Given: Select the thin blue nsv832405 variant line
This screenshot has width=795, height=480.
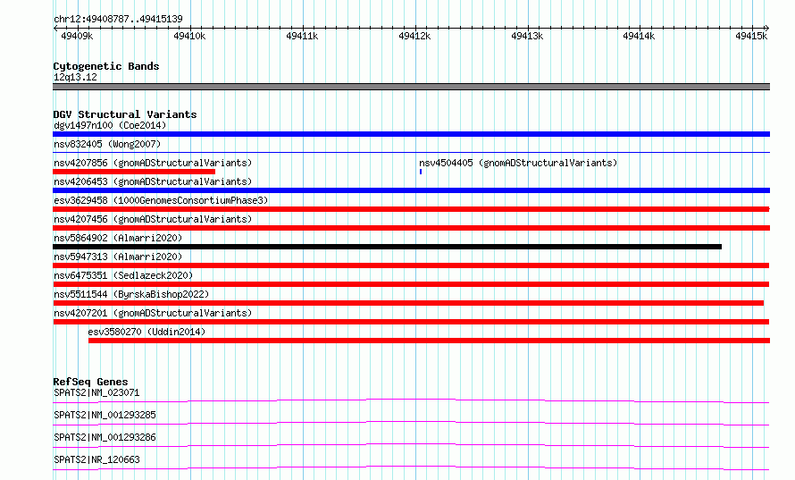Looking at the screenshot, I should (411, 152).
